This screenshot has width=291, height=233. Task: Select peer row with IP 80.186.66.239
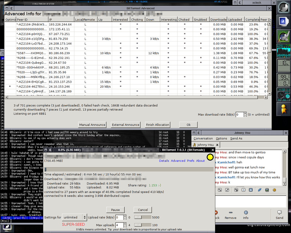[x=136, y=53]
